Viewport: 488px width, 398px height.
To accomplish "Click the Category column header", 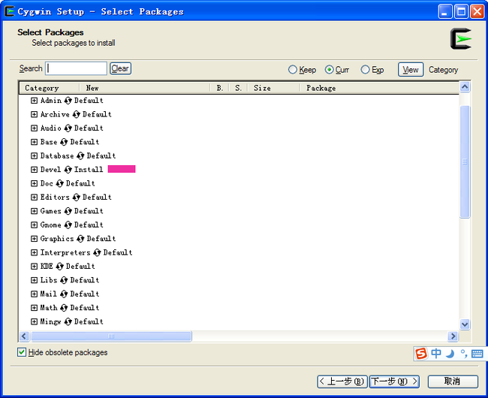I will click(49, 88).
